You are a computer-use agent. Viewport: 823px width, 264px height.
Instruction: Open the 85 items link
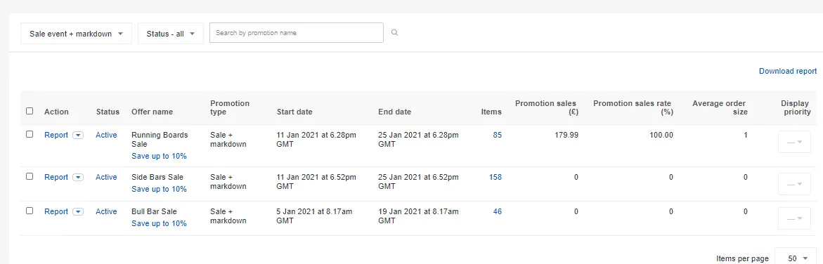click(x=497, y=135)
